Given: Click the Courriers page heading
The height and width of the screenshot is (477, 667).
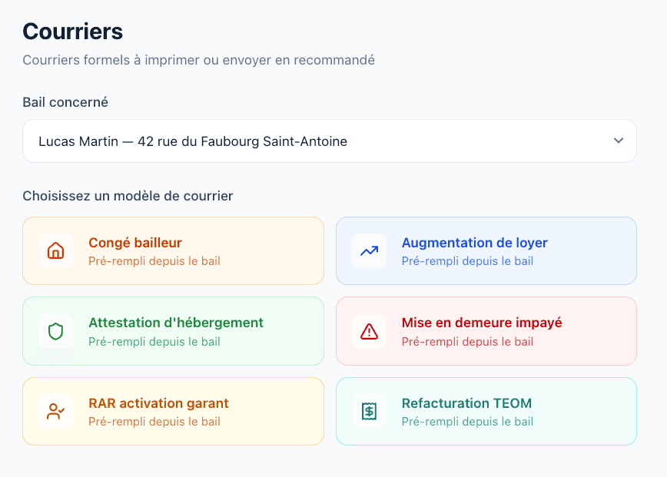Looking at the screenshot, I should tap(73, 31).
